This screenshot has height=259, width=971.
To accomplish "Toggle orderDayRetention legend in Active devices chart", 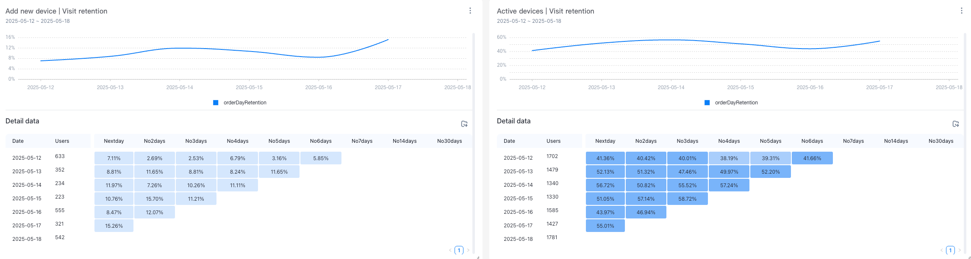I will tap(736, 103).
